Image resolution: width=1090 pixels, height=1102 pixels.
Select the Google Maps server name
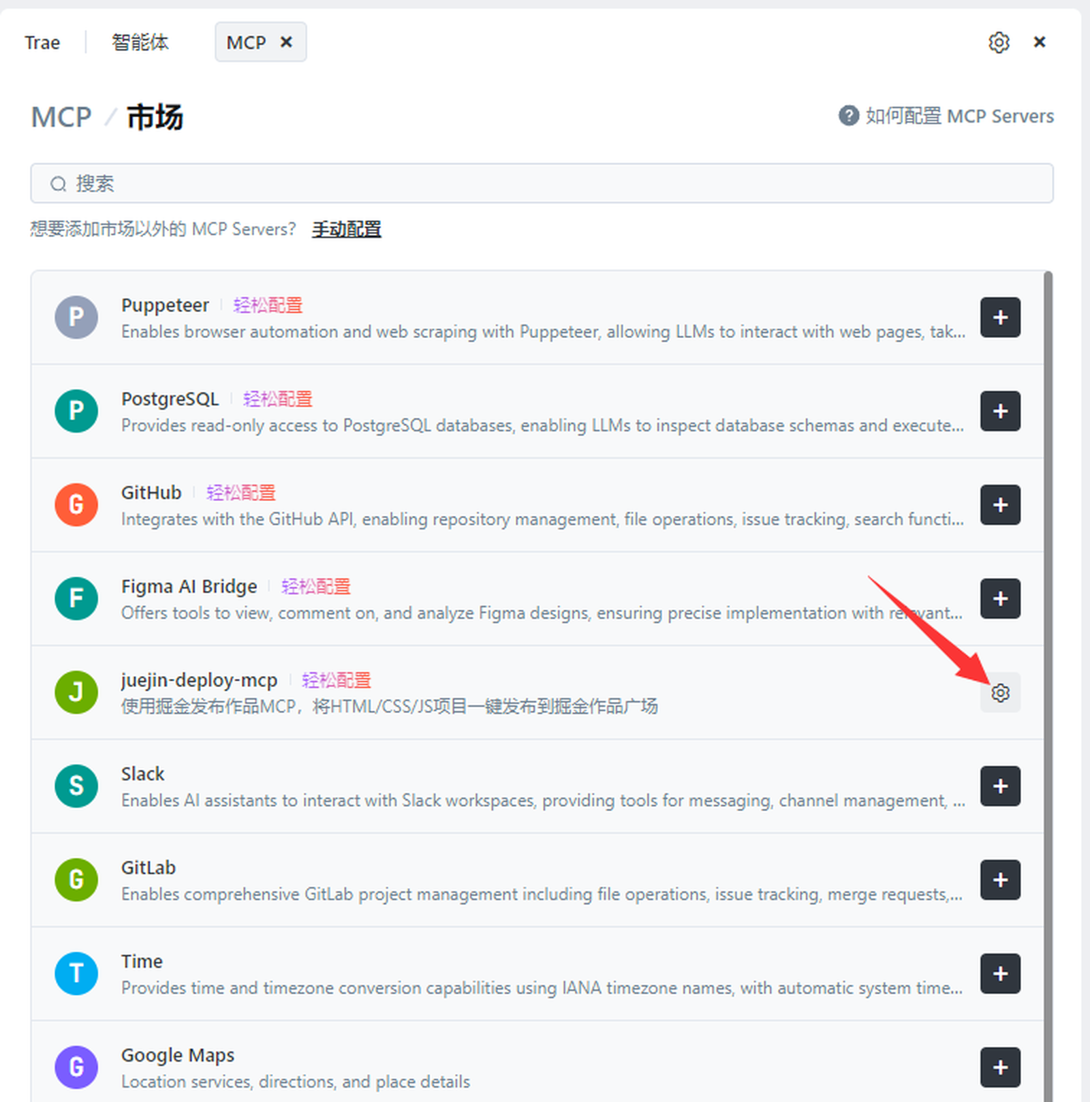pyautogui.click(x=178, y=1055)
